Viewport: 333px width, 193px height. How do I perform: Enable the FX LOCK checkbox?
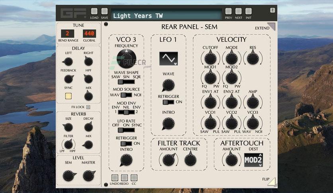88,107
